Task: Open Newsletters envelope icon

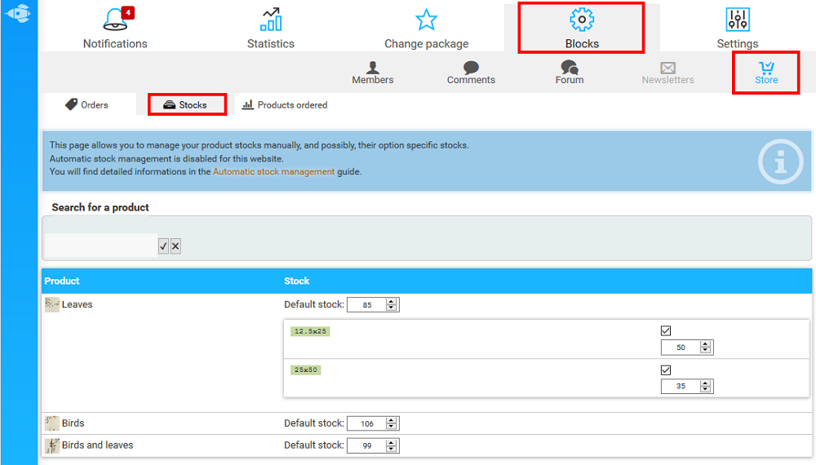Action: (x=667, y=69)
